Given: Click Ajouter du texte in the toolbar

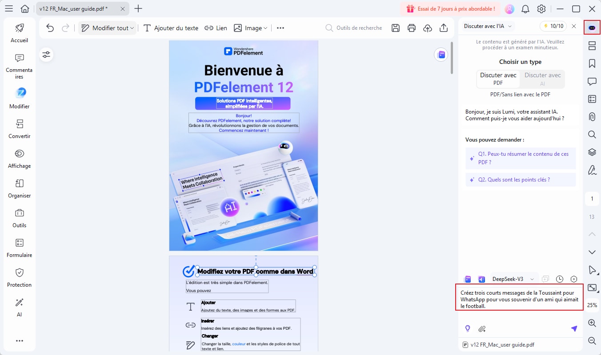Looking at the screenshot, I should (171, 28).
